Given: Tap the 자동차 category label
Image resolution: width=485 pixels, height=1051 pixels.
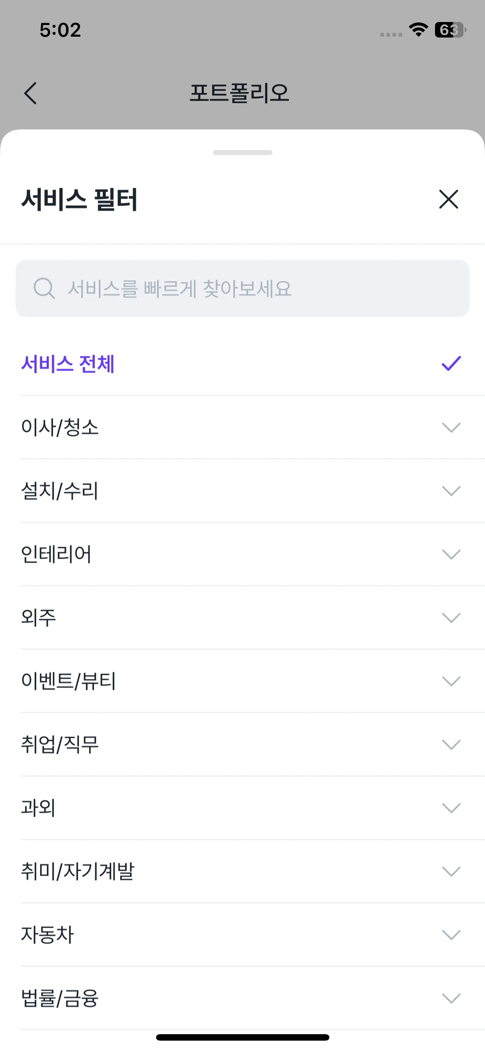Looking at the screenshot, I should click(47, 935).
